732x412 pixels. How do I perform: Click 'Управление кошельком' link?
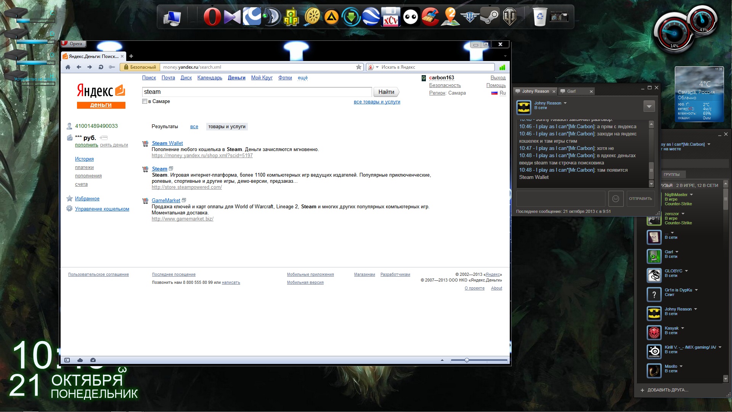click(x=102, y=209)
